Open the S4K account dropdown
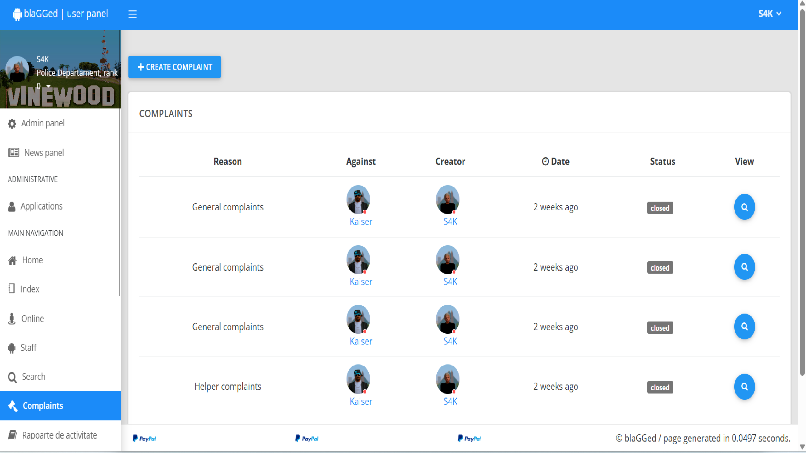Viewport: 806px width, 453px height. (769, 14)
